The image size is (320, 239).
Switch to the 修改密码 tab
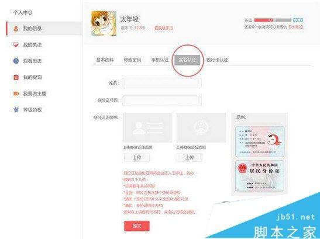(132, 60)
